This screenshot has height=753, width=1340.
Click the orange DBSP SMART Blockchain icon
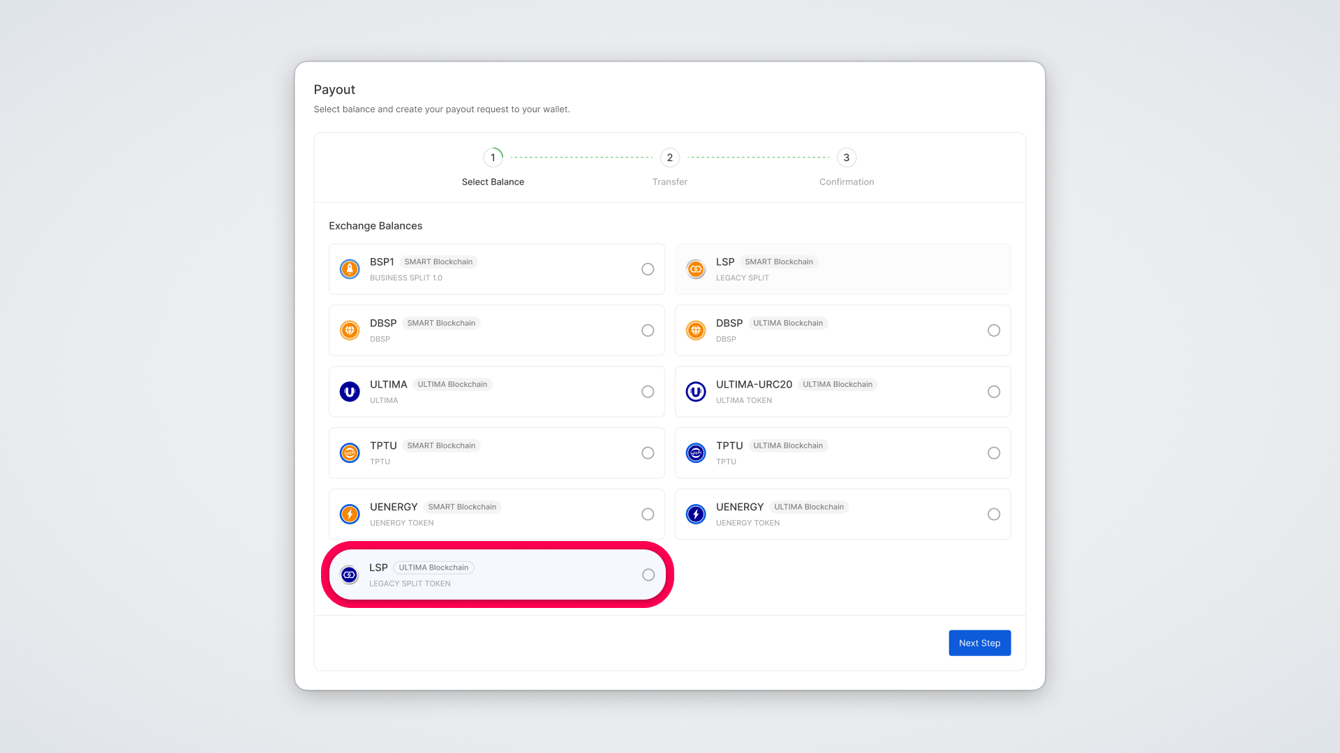350,330
